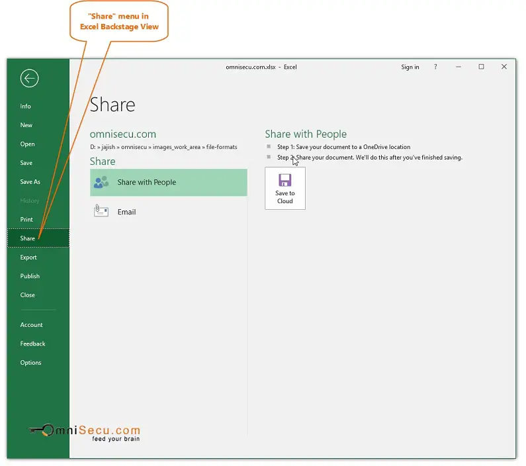The height and width of the screenshot is (466, 526).
Task: Go to the Open page
Action: coord(28,144)
